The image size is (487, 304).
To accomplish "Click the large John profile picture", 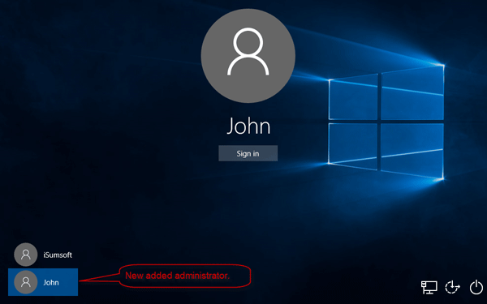I will 248,56.
